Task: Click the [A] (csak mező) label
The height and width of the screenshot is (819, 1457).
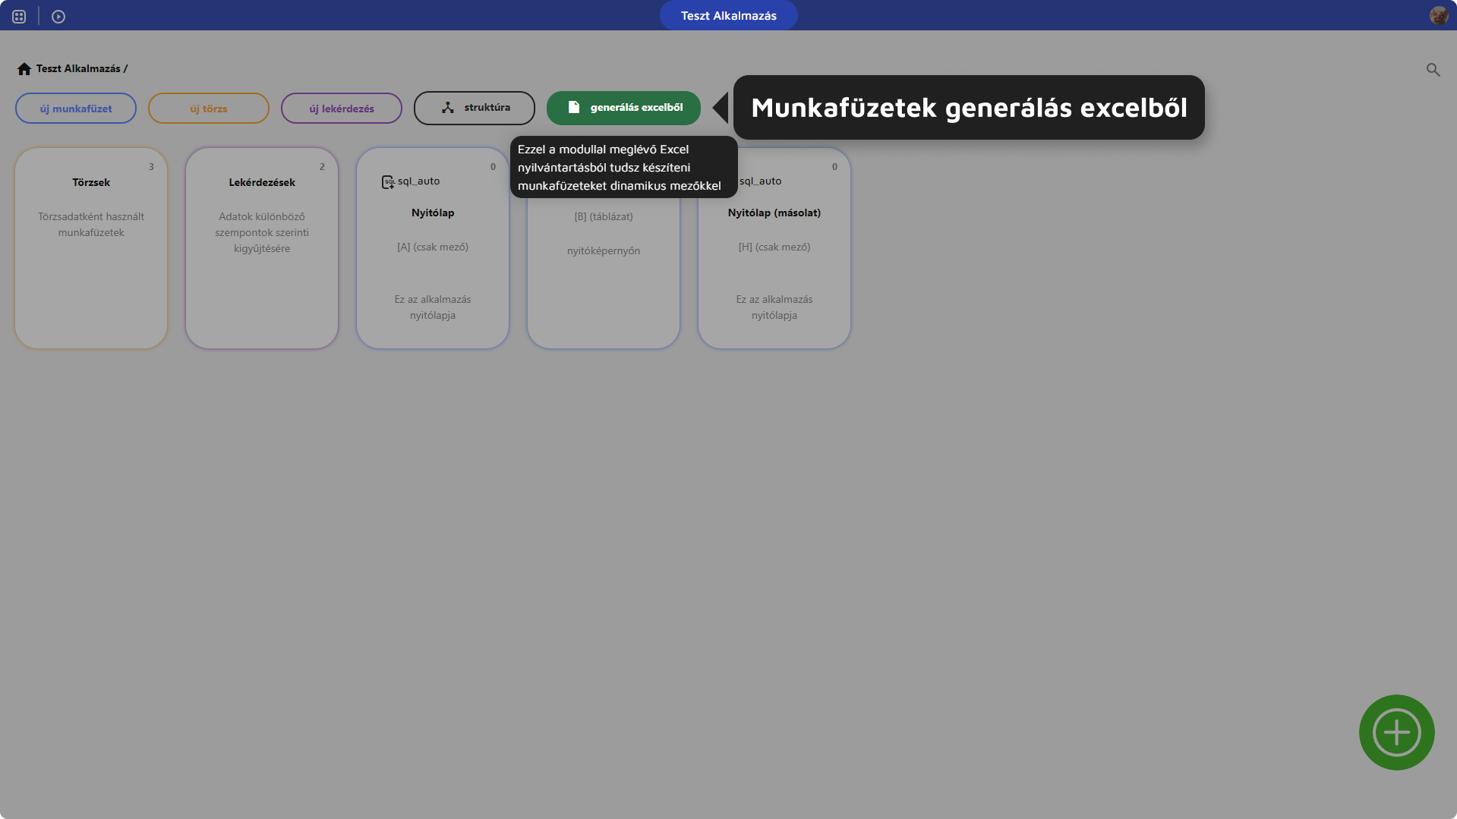Action: [433, 247]
